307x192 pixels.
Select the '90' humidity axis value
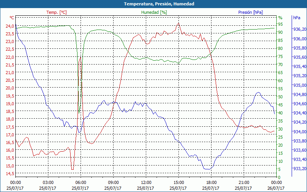coord(281,32)
